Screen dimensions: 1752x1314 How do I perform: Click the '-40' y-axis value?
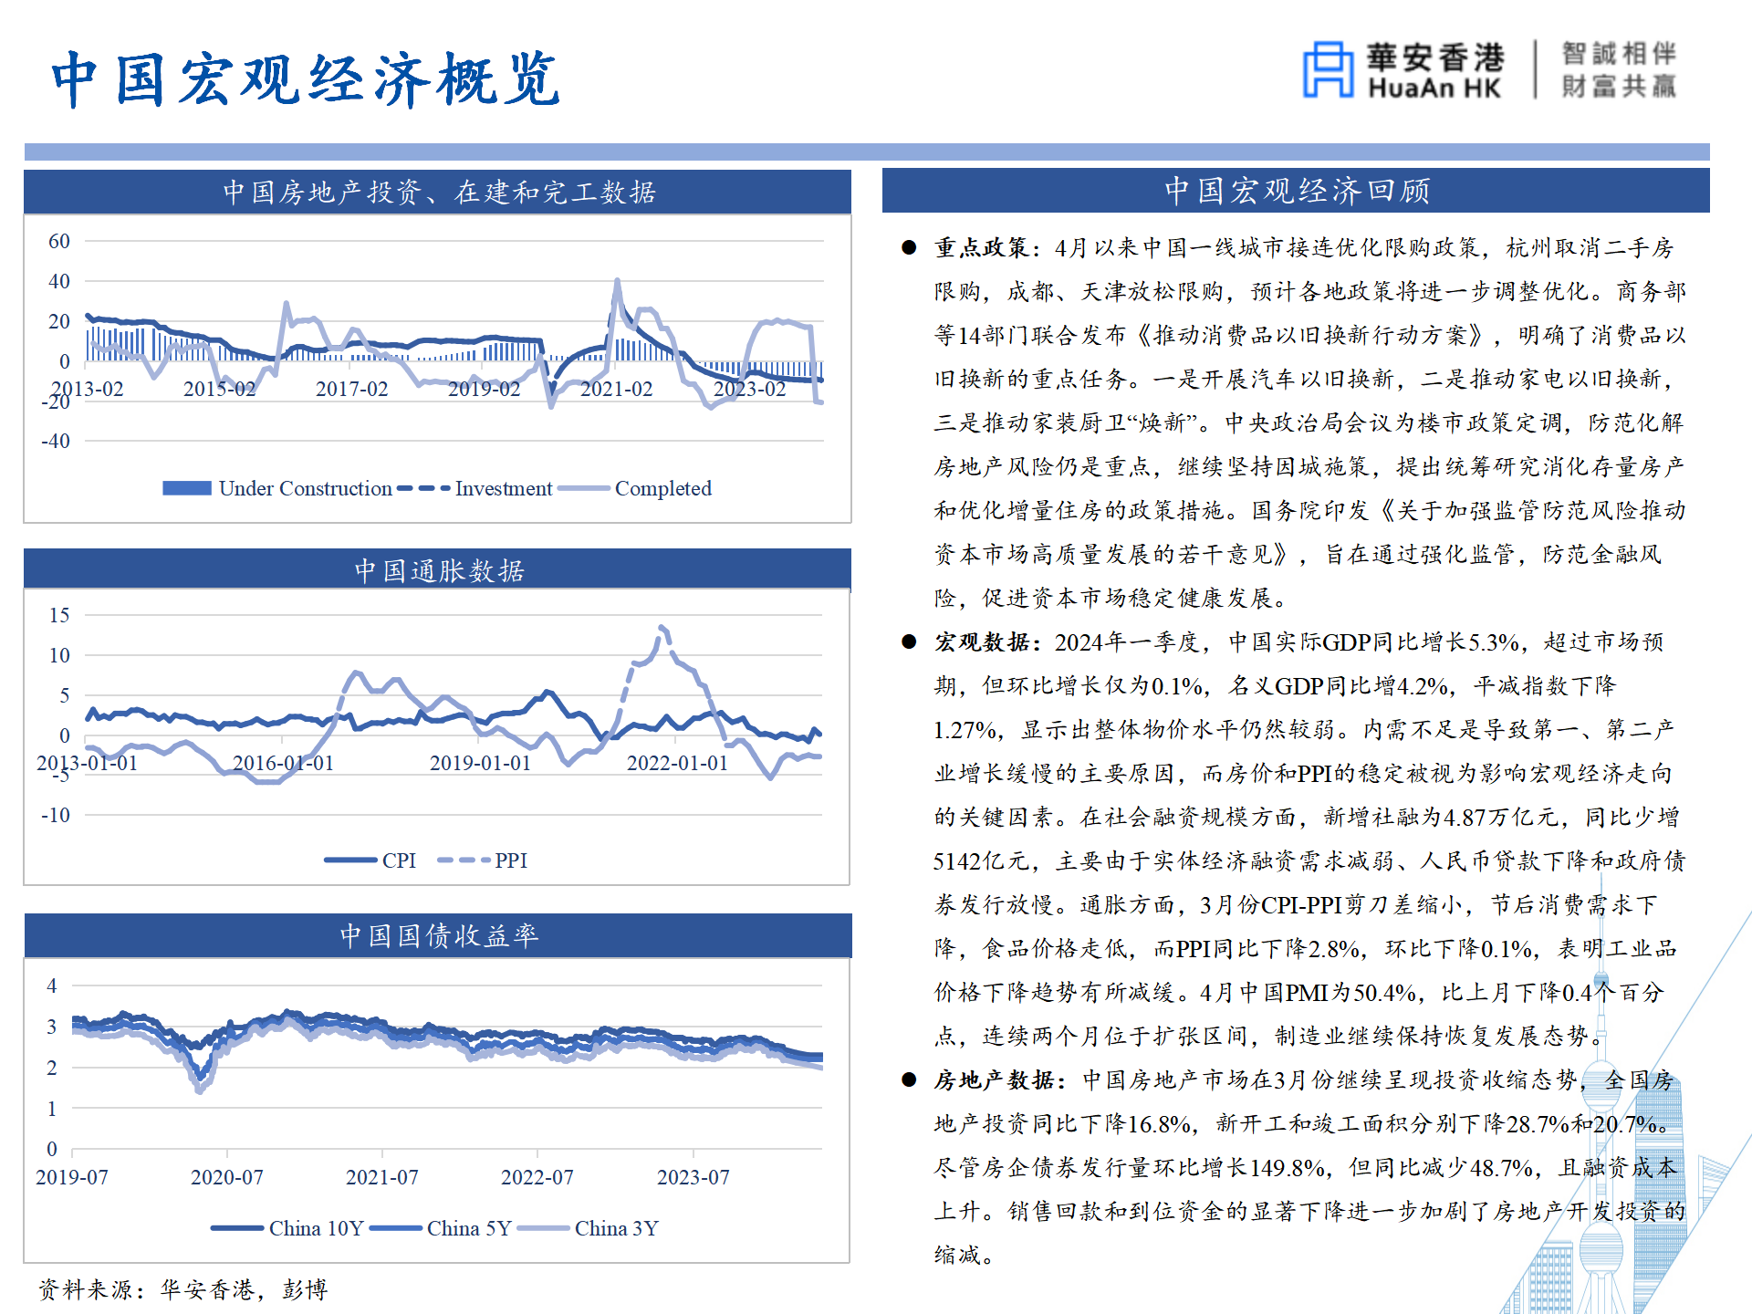[x=56, y=441]
